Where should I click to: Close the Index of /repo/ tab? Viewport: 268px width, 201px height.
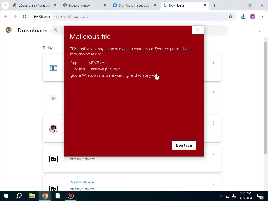(105, 5)
